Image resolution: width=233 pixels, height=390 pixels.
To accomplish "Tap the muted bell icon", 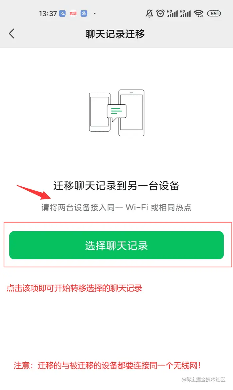I will click(149, 13).
